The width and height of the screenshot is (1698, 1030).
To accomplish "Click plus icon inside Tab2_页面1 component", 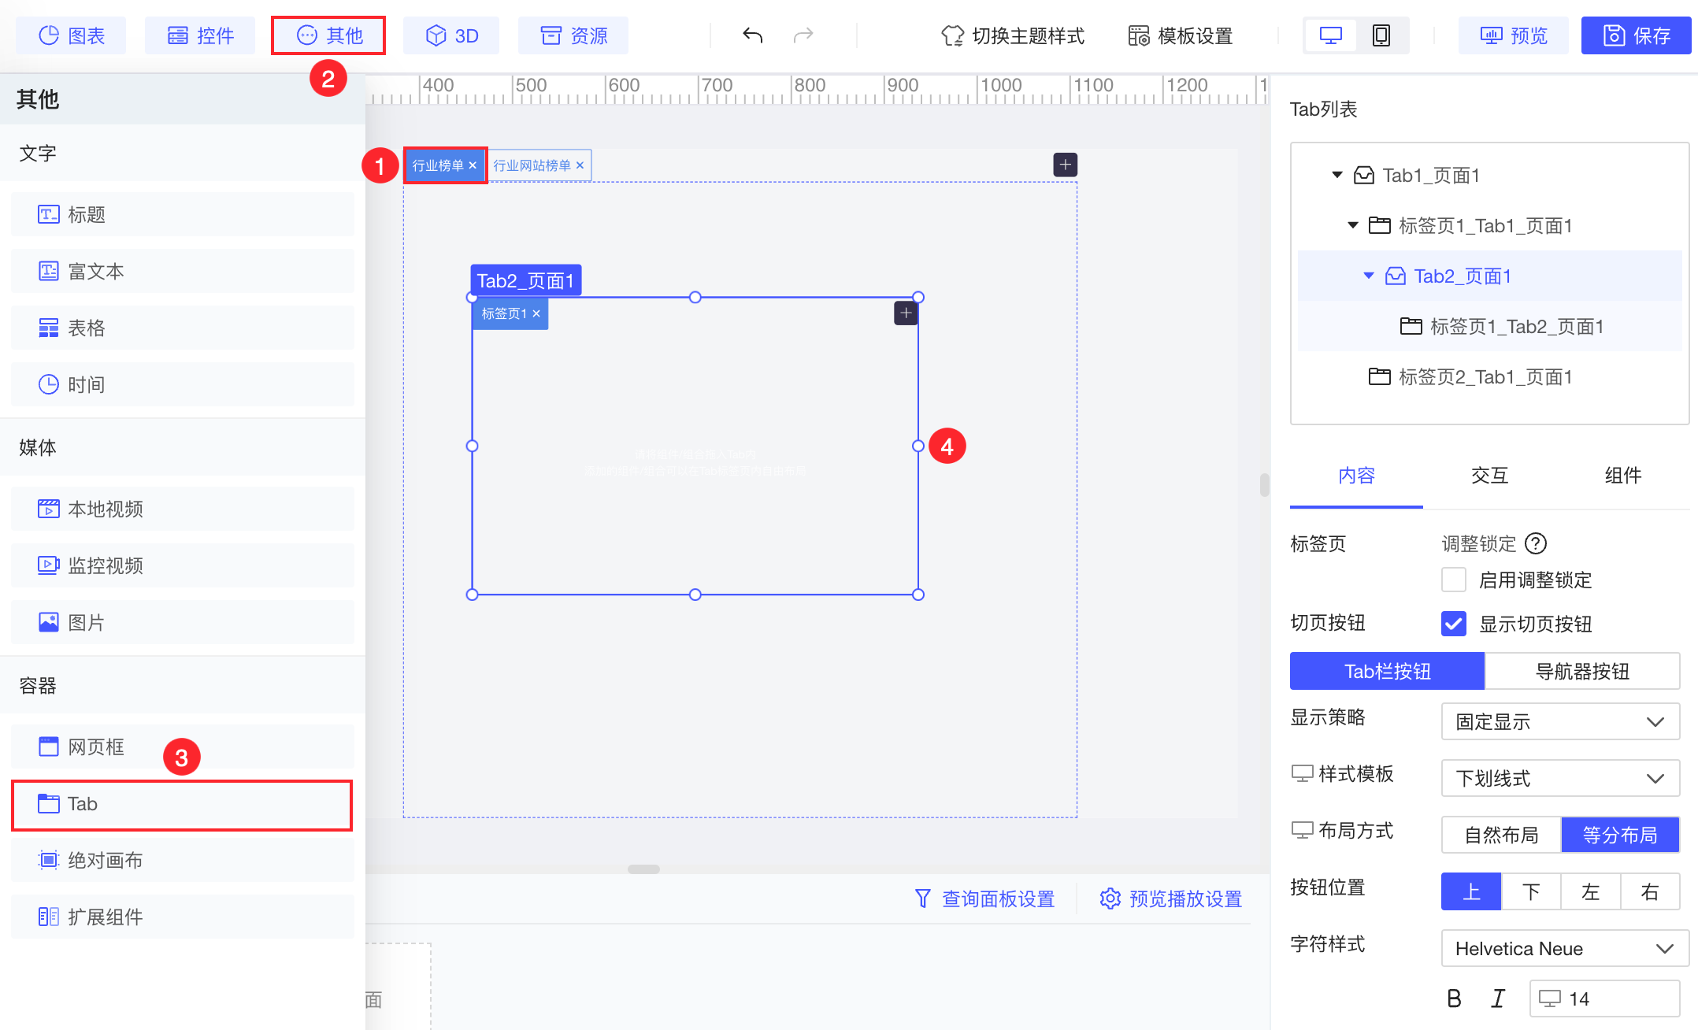I will click(x=906, y=313).
